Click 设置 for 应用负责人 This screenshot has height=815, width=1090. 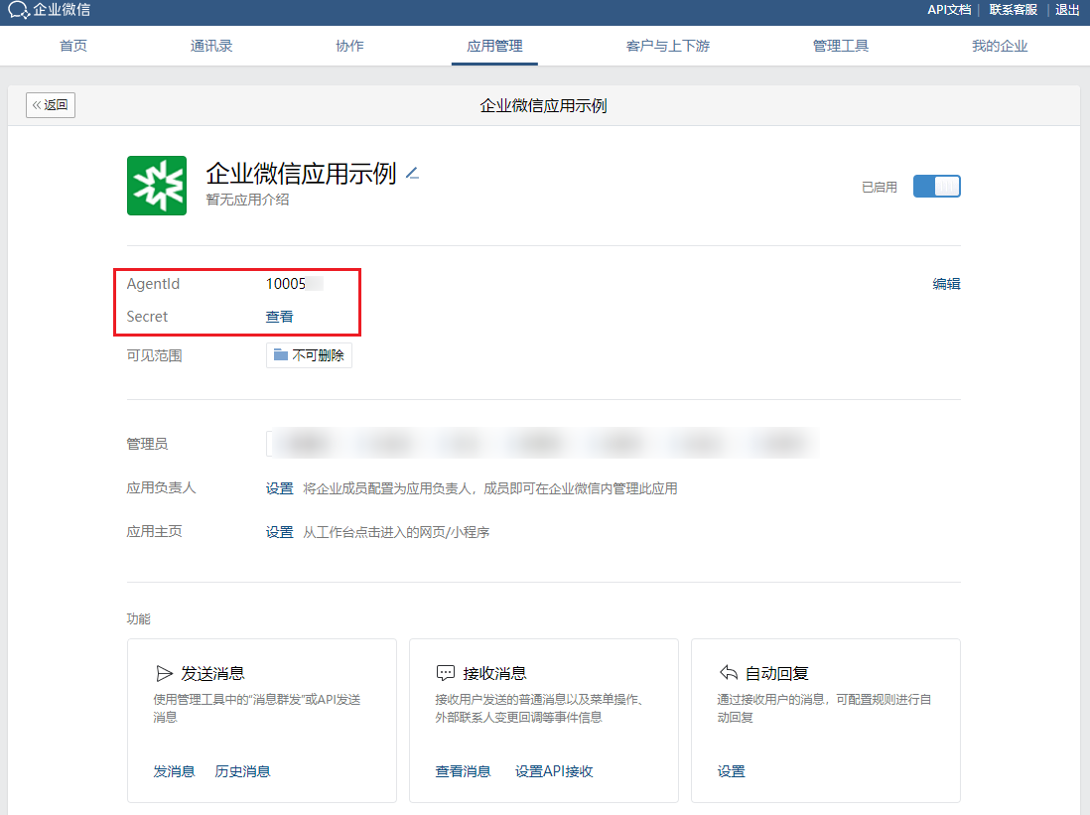coord(280,488)
